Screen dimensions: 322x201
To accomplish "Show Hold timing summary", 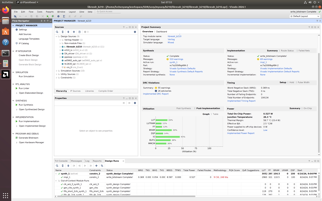I will tap(292, 83).
